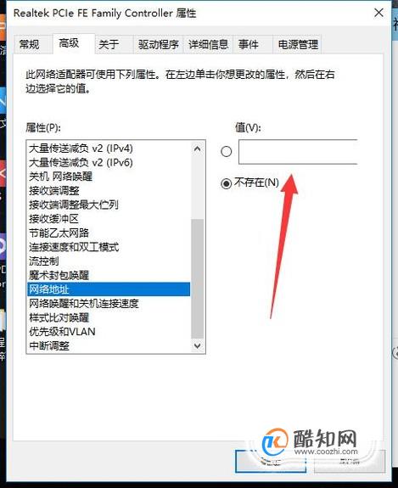Click the list scroll up arrow
This screenshot has height=488, width=398.
(197, 149)
